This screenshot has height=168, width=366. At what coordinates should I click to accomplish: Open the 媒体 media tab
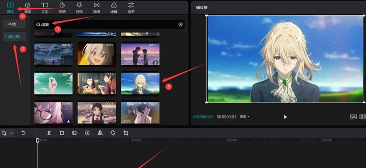pos(10,8)
